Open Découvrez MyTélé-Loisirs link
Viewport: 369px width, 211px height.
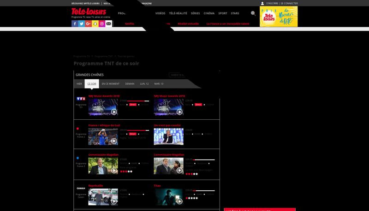tap(85, 4)
